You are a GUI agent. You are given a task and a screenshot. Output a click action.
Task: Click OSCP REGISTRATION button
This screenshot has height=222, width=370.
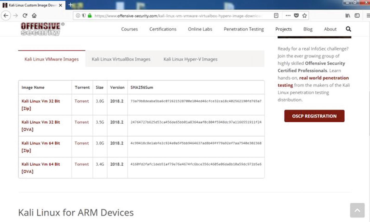[x=314, y=116]
